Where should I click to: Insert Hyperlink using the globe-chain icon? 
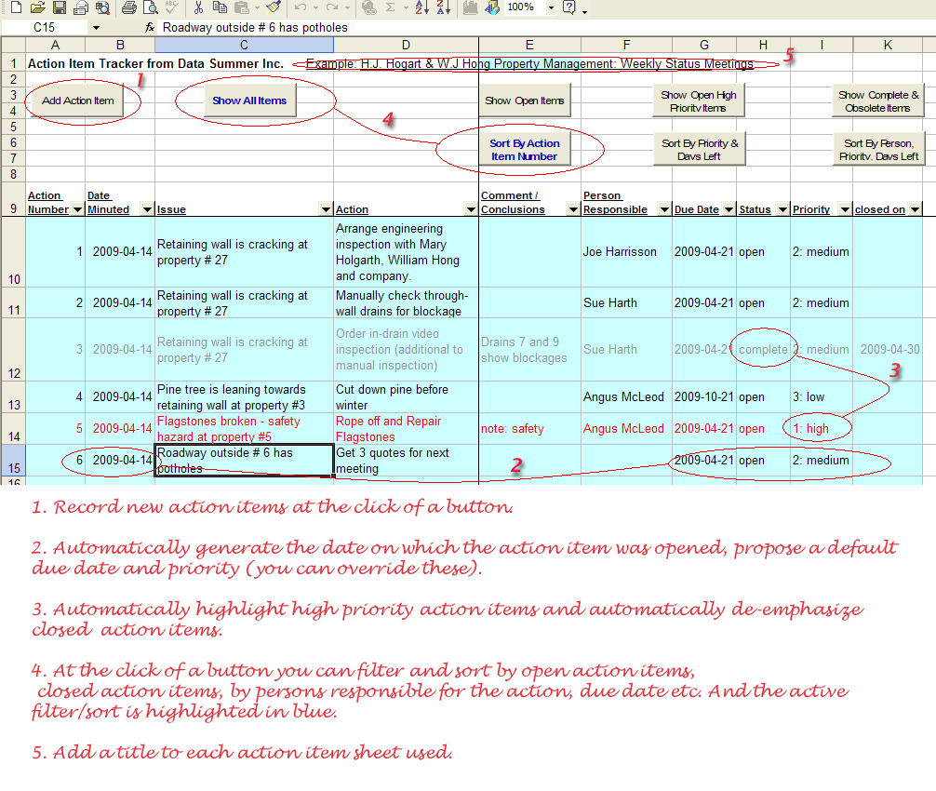coord(369,7)
